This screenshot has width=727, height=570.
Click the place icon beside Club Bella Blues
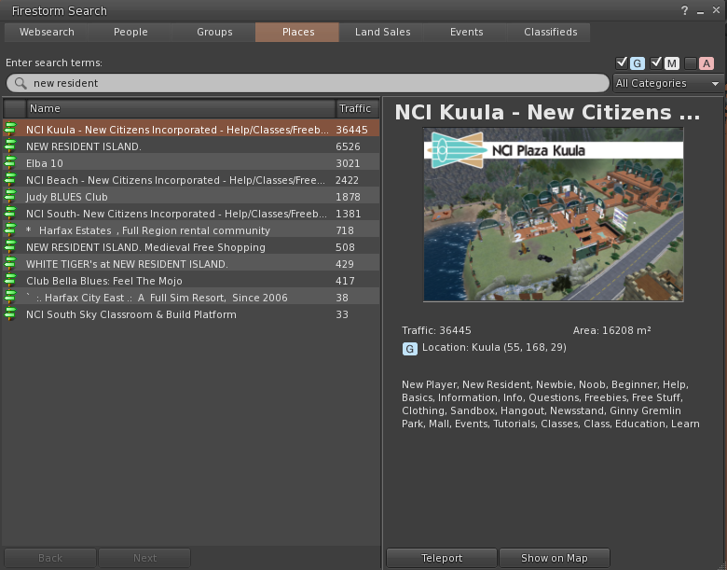point(10,281)
